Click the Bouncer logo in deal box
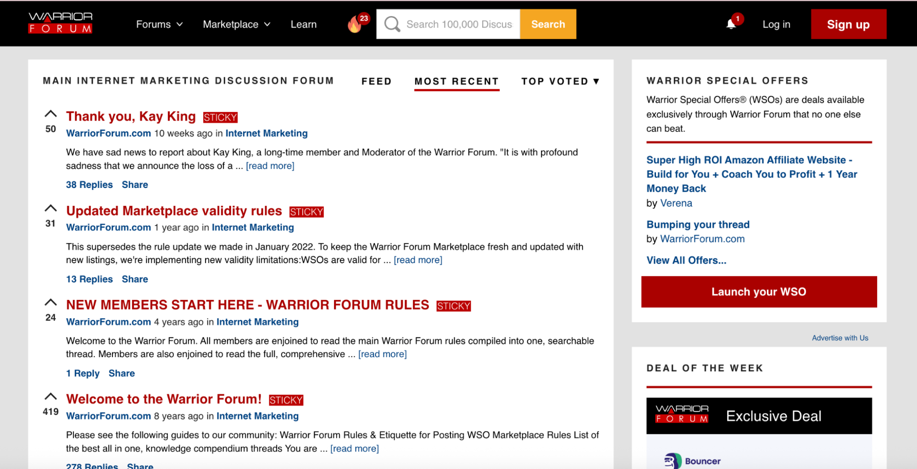The height and width of the screenshot is (469, 917). [693, 461]
